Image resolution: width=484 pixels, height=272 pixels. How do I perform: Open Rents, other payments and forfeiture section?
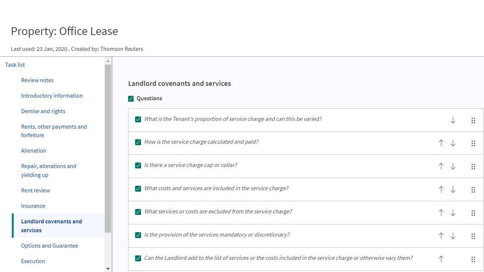point(54,131)
